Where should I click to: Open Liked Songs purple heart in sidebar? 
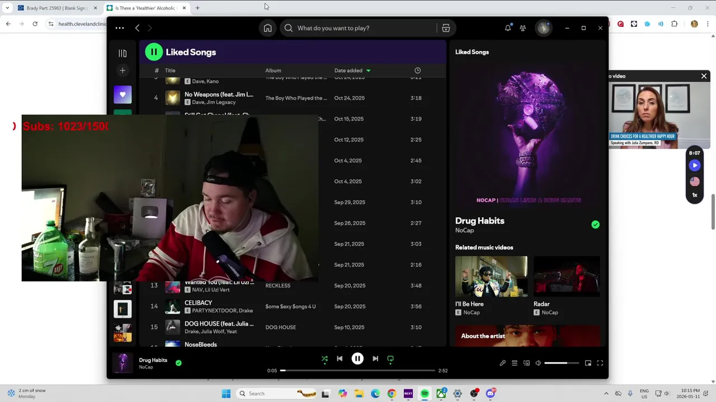[x=123, y=94]
